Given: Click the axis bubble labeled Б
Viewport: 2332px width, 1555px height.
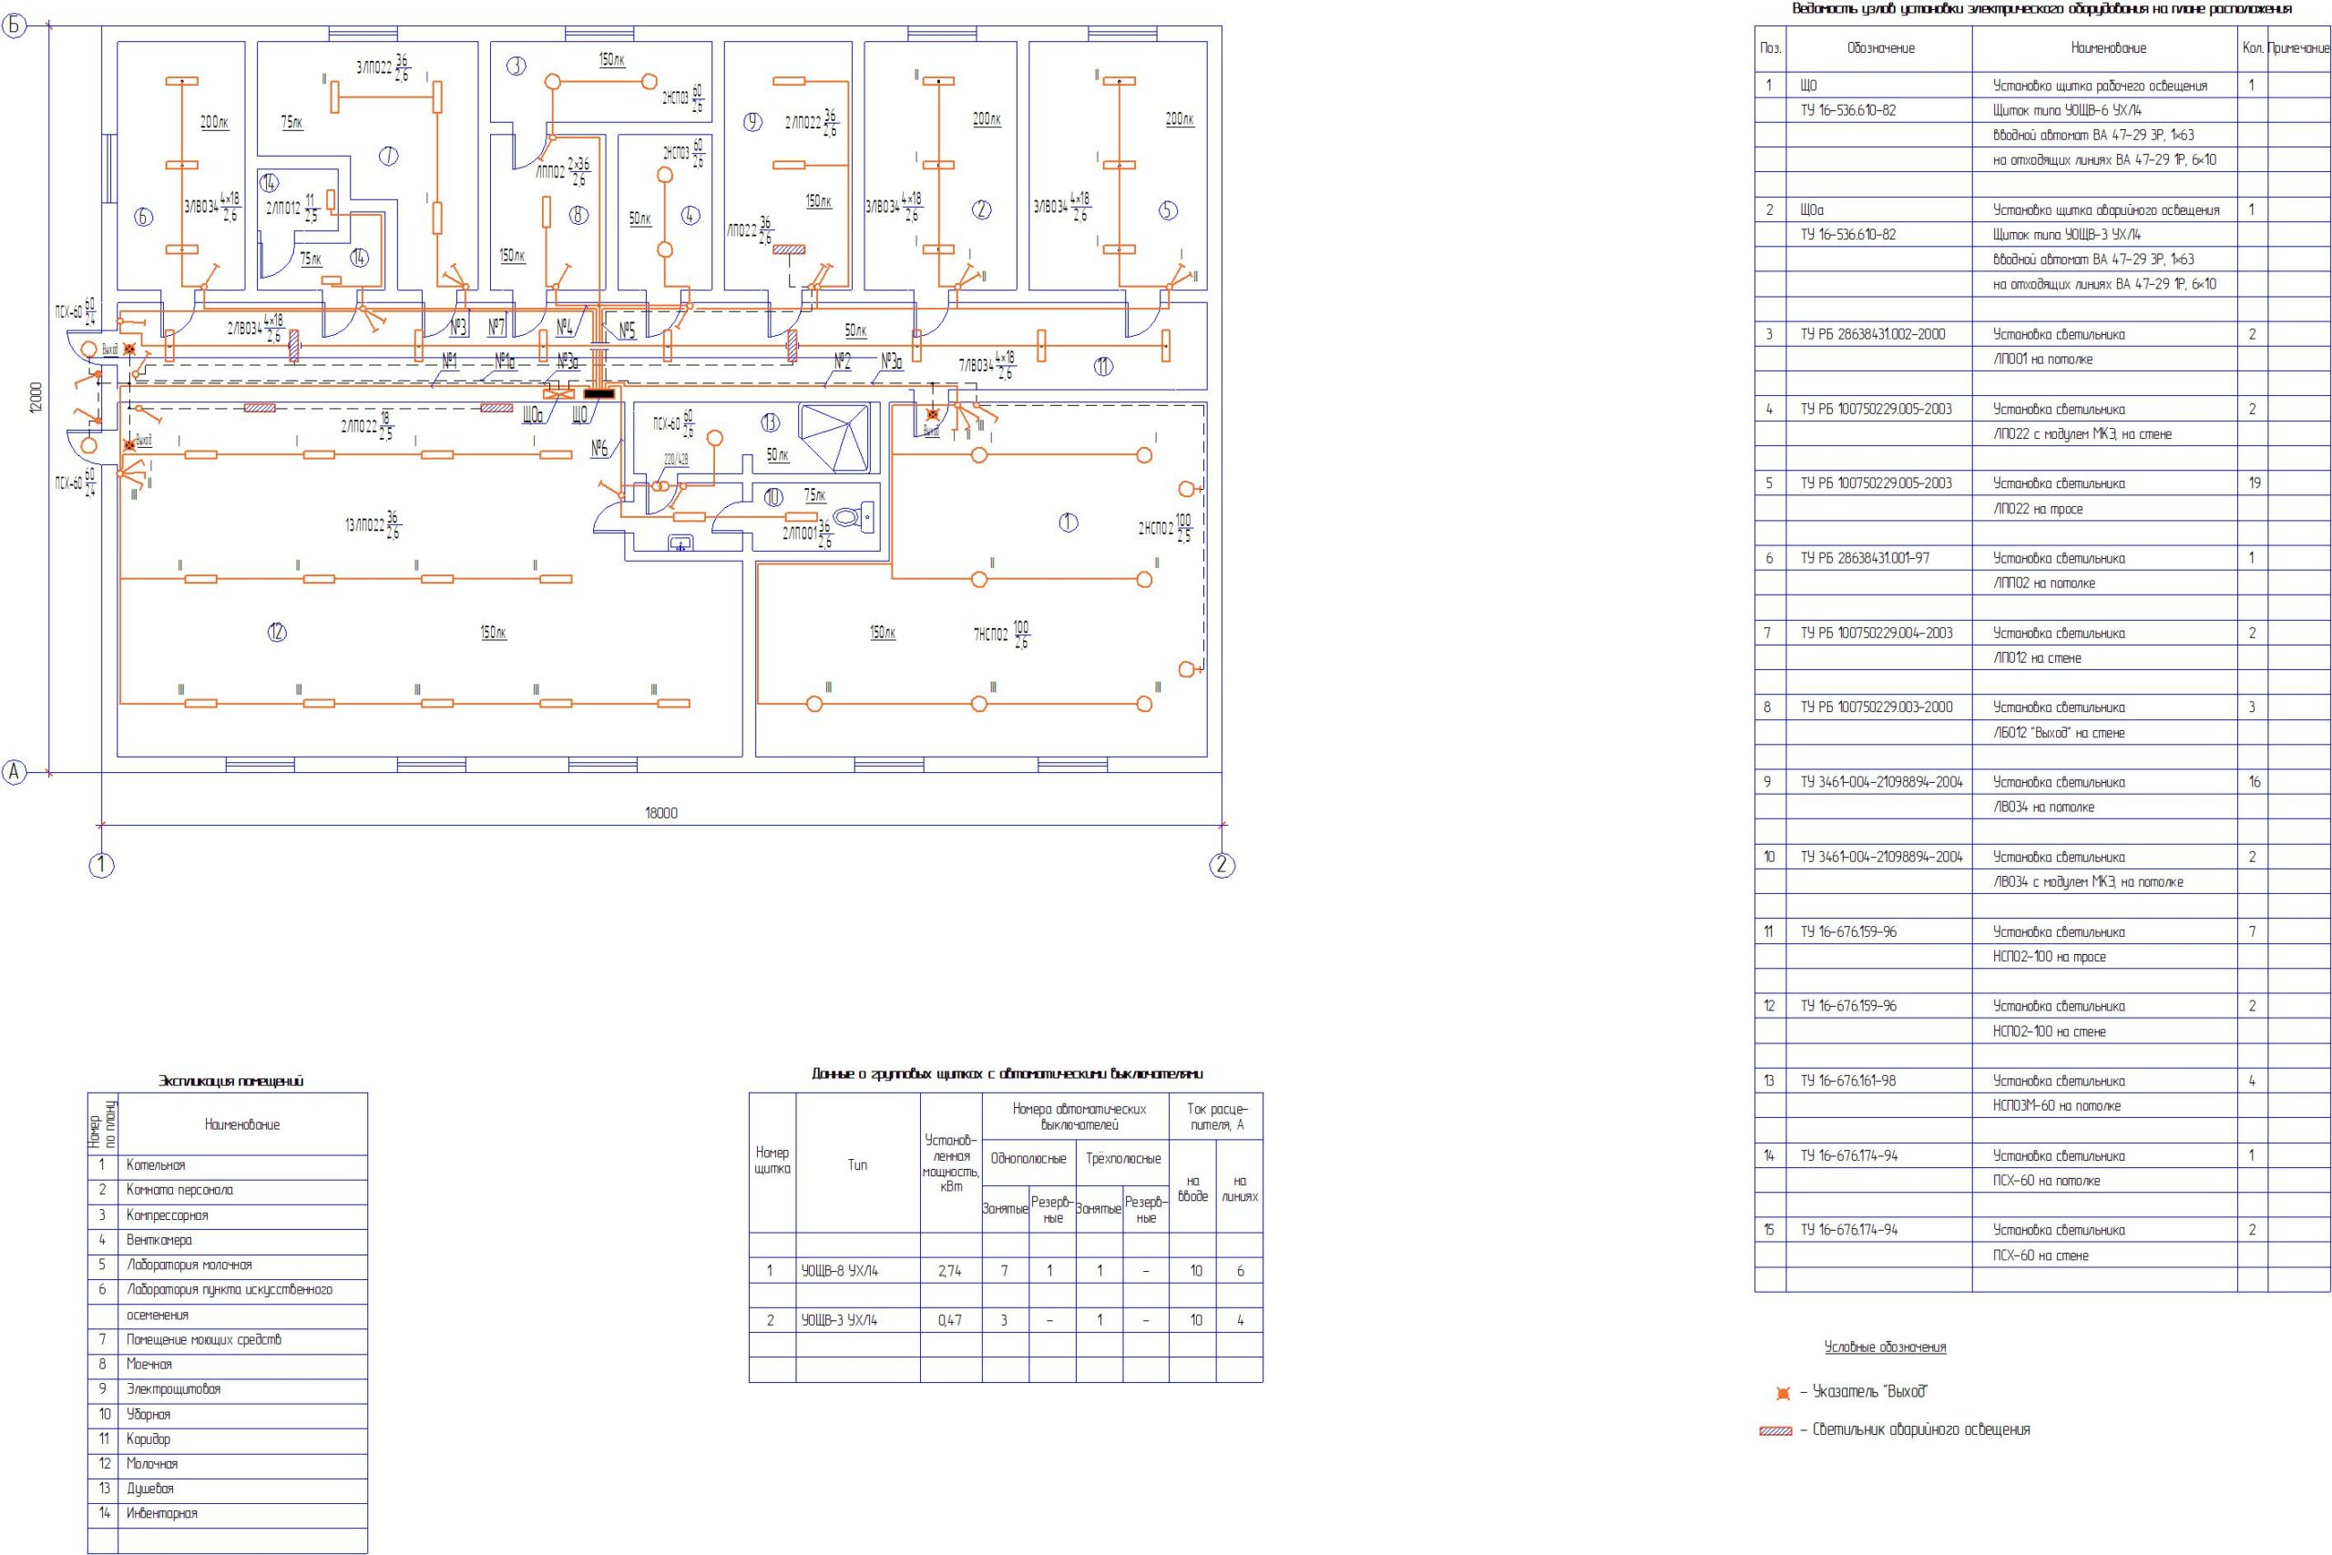Looking at the screenshot, I should tap(14, 26).
